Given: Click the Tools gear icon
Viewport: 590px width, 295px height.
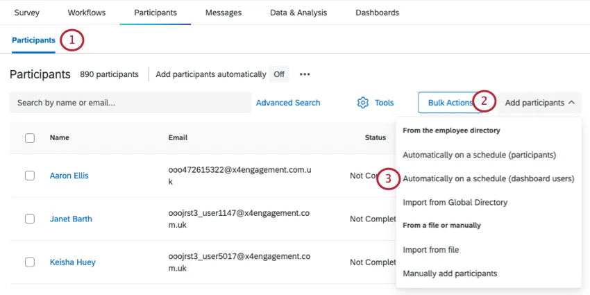Looking at the screenshot, I should click(x=362, y=103).
